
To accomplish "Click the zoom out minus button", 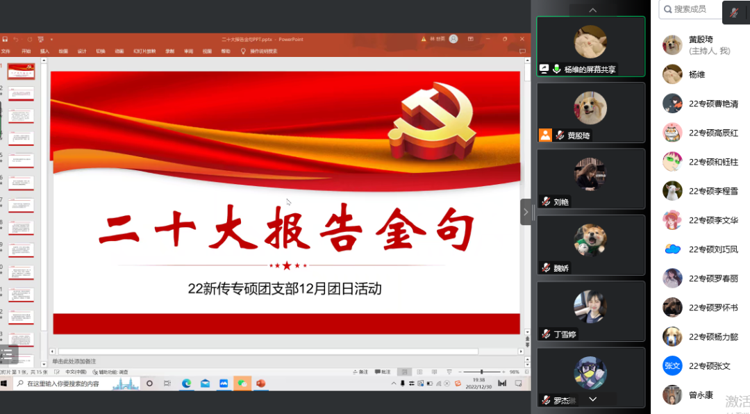I will pyautogui.click(x=460, y=372).
